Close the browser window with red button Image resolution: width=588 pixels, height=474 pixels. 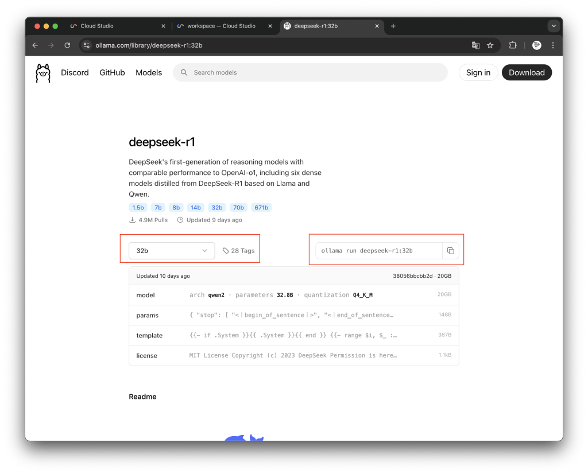pyautogui.click(x=37, y=26)
